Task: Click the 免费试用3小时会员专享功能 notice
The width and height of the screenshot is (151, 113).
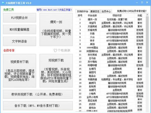Action: [x=132, y=11]
